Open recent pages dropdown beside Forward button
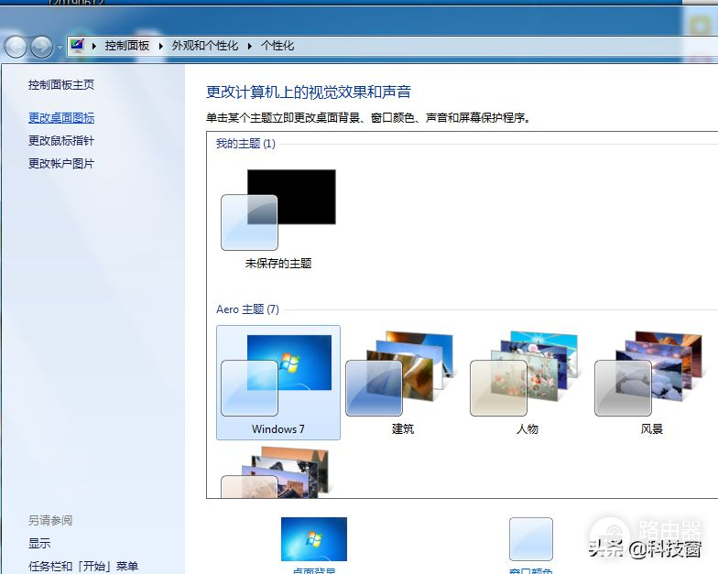 (60, 47)
